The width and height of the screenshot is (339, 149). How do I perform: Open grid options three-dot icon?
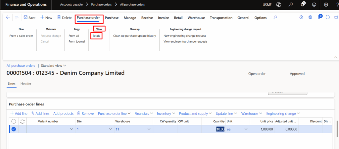point(330,121)
